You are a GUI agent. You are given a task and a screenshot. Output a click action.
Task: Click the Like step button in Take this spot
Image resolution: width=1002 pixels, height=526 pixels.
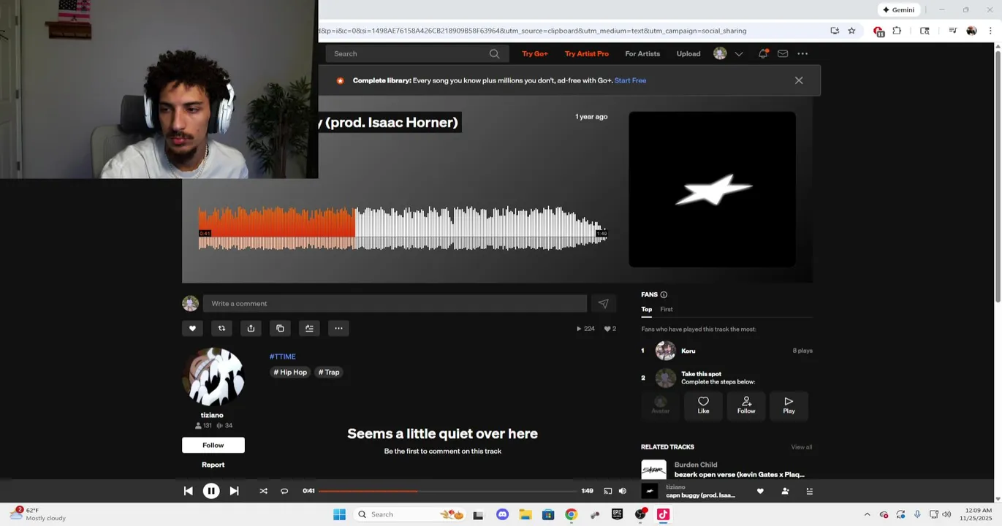(x=703, y=405)
